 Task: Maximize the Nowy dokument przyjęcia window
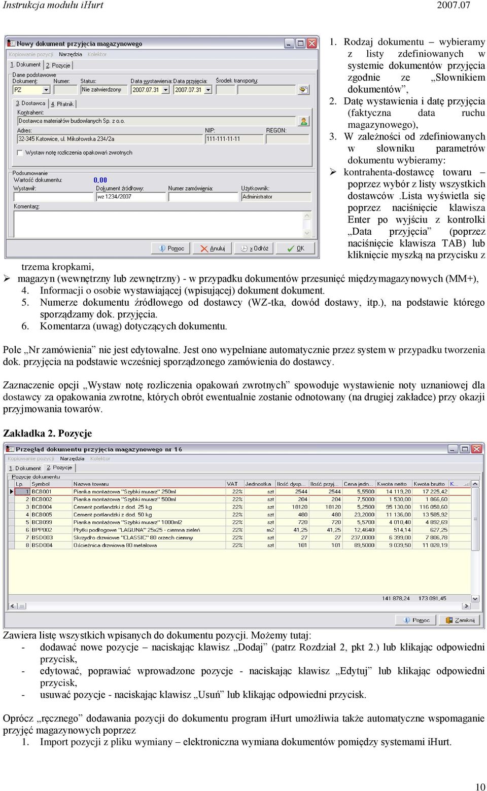pos(300,44)
